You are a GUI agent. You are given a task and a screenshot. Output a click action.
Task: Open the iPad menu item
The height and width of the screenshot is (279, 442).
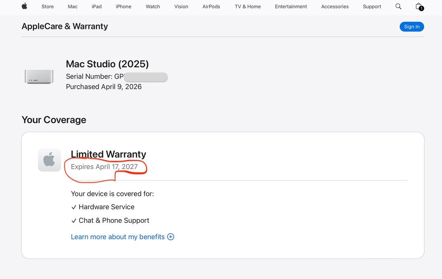[97, 7]
